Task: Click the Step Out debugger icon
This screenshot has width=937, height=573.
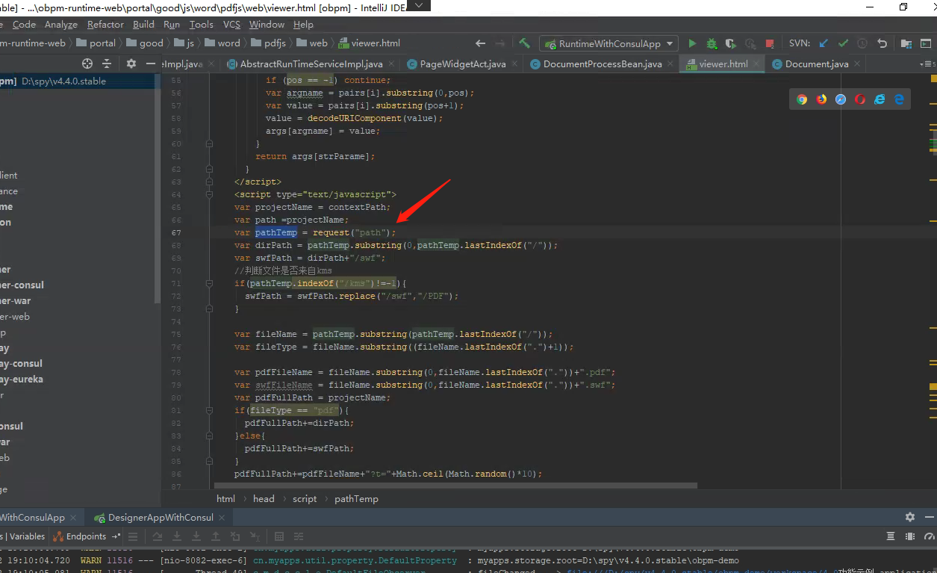Action: tap(216, 536)
